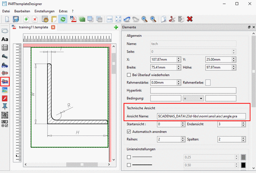Create a new template document
The height and width of the screenshot is (173, 256).
click(7, 19)
